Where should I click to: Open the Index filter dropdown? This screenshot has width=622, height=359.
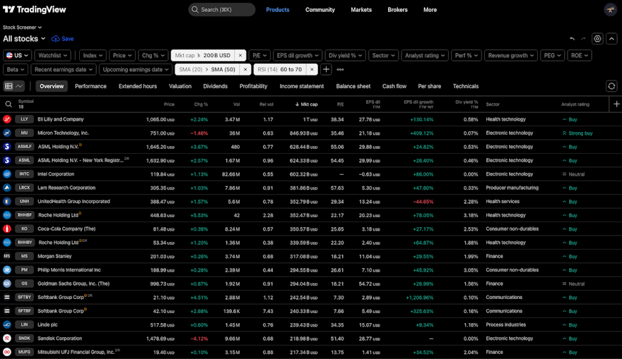[x=93, y=56]
